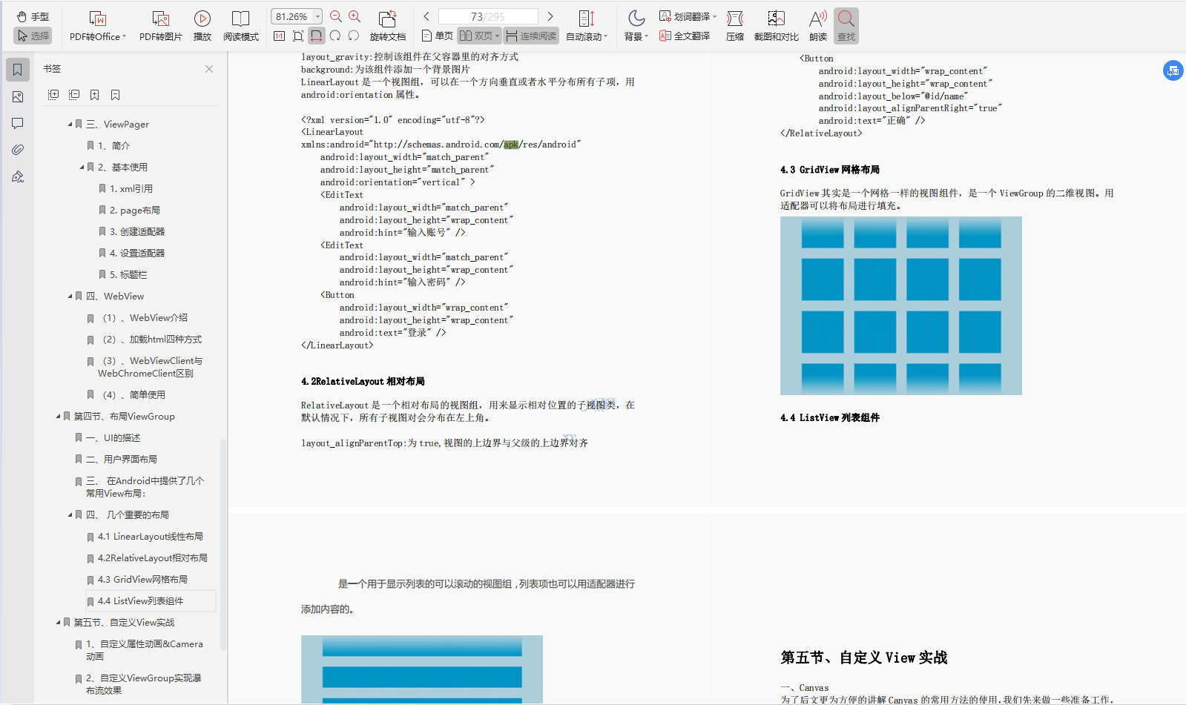Viewport: 1186px width, 705px height.
Task: Open the background (背景) options
Action: pos(636,26)
